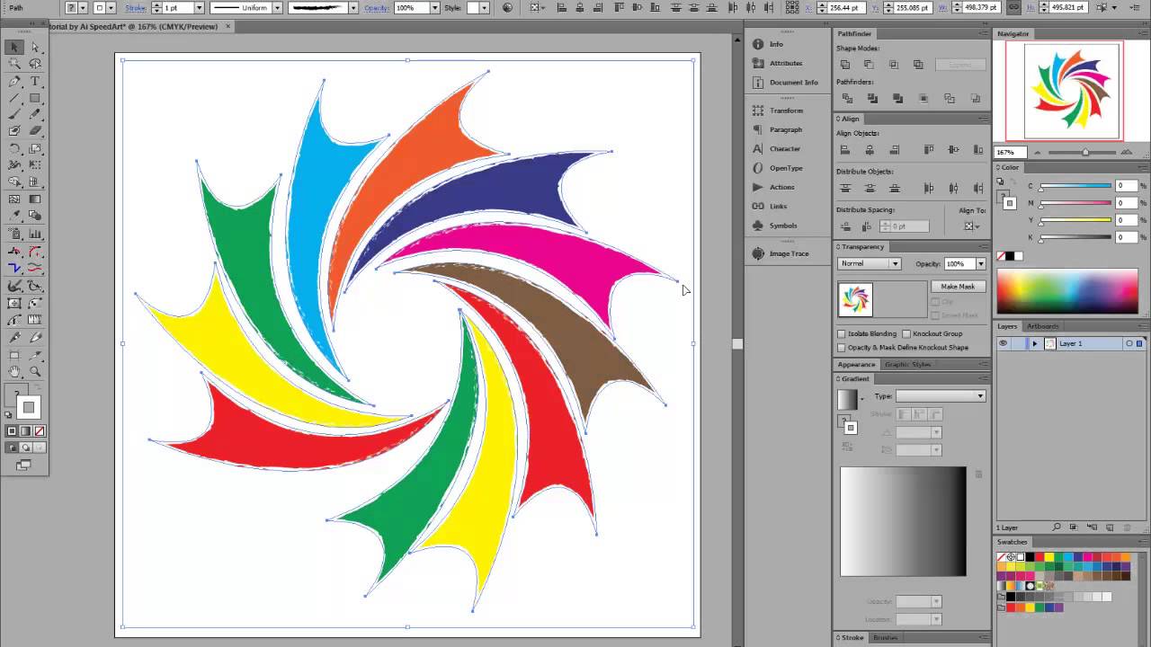This screenshot has height=647, width=1151.
Task: Switch to the Brushes tab
Action: [x=886, y=638]
